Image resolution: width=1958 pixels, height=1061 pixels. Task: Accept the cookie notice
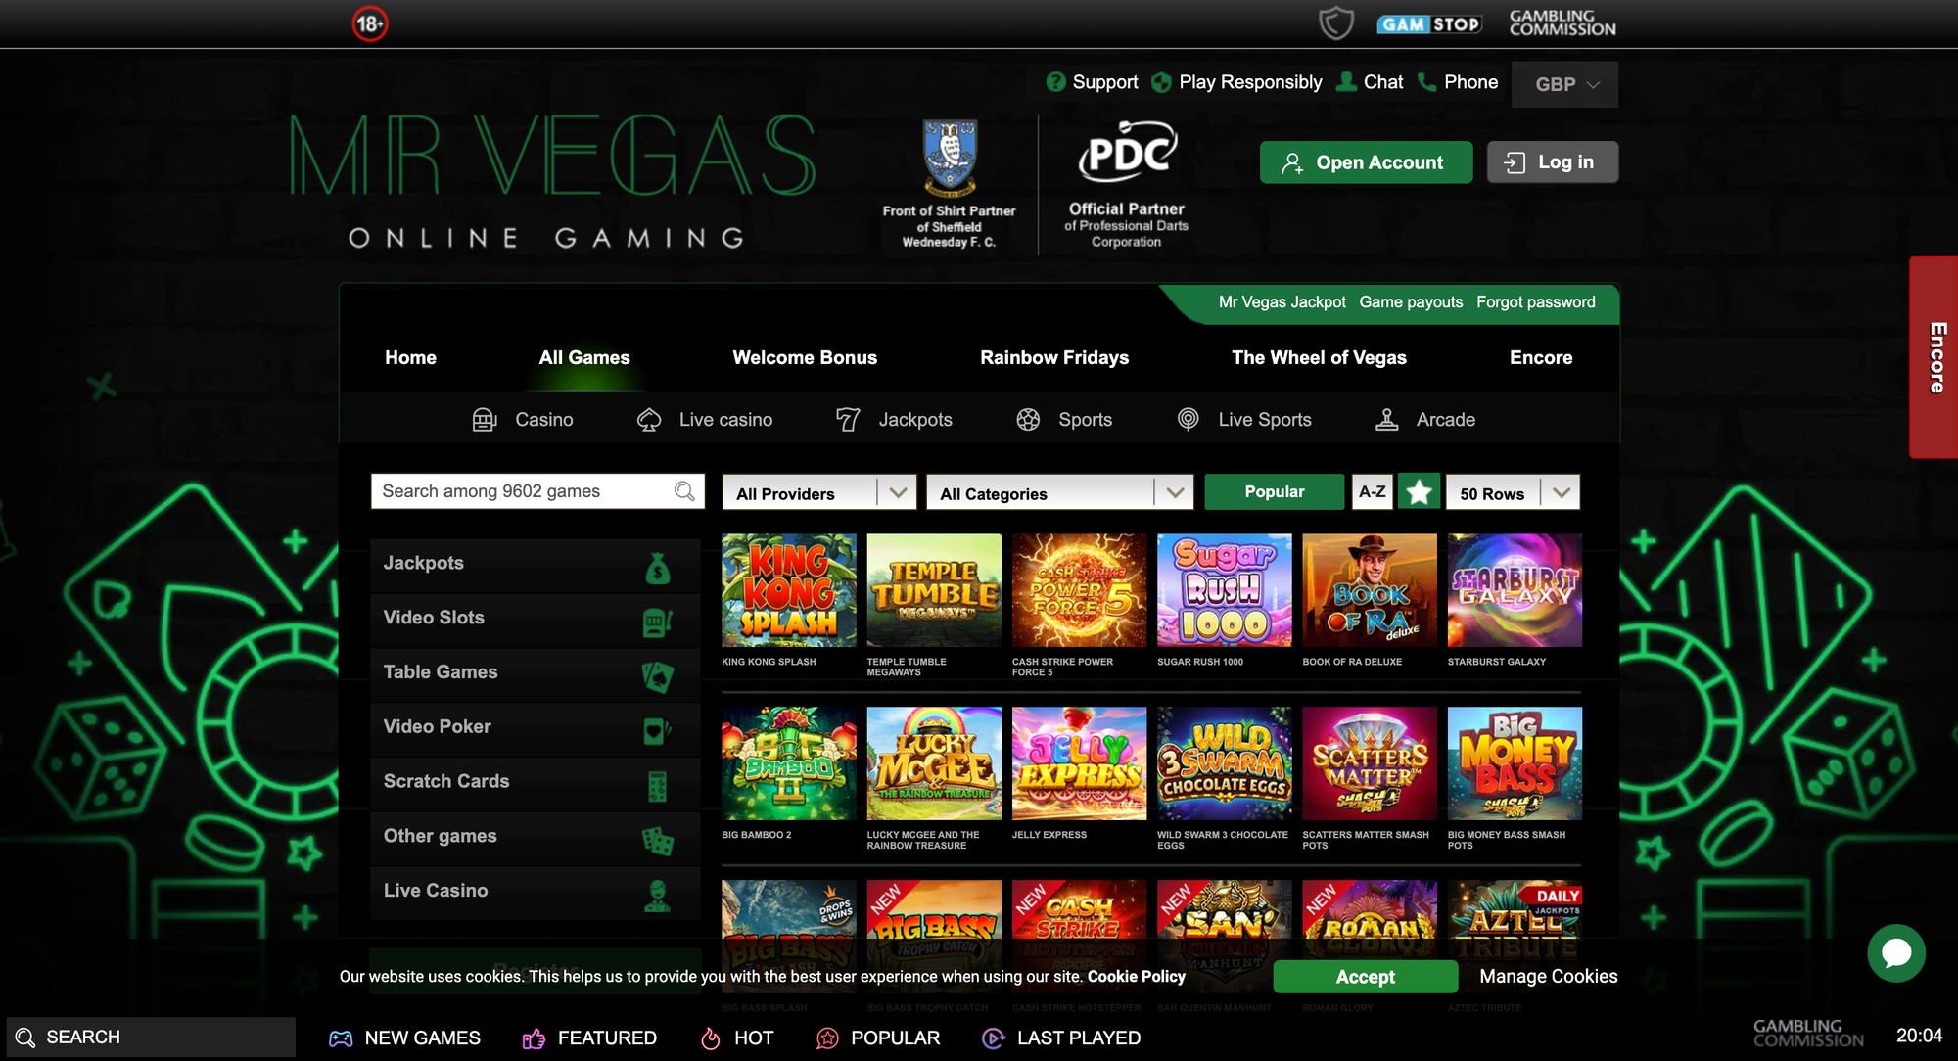[1365, 976]
